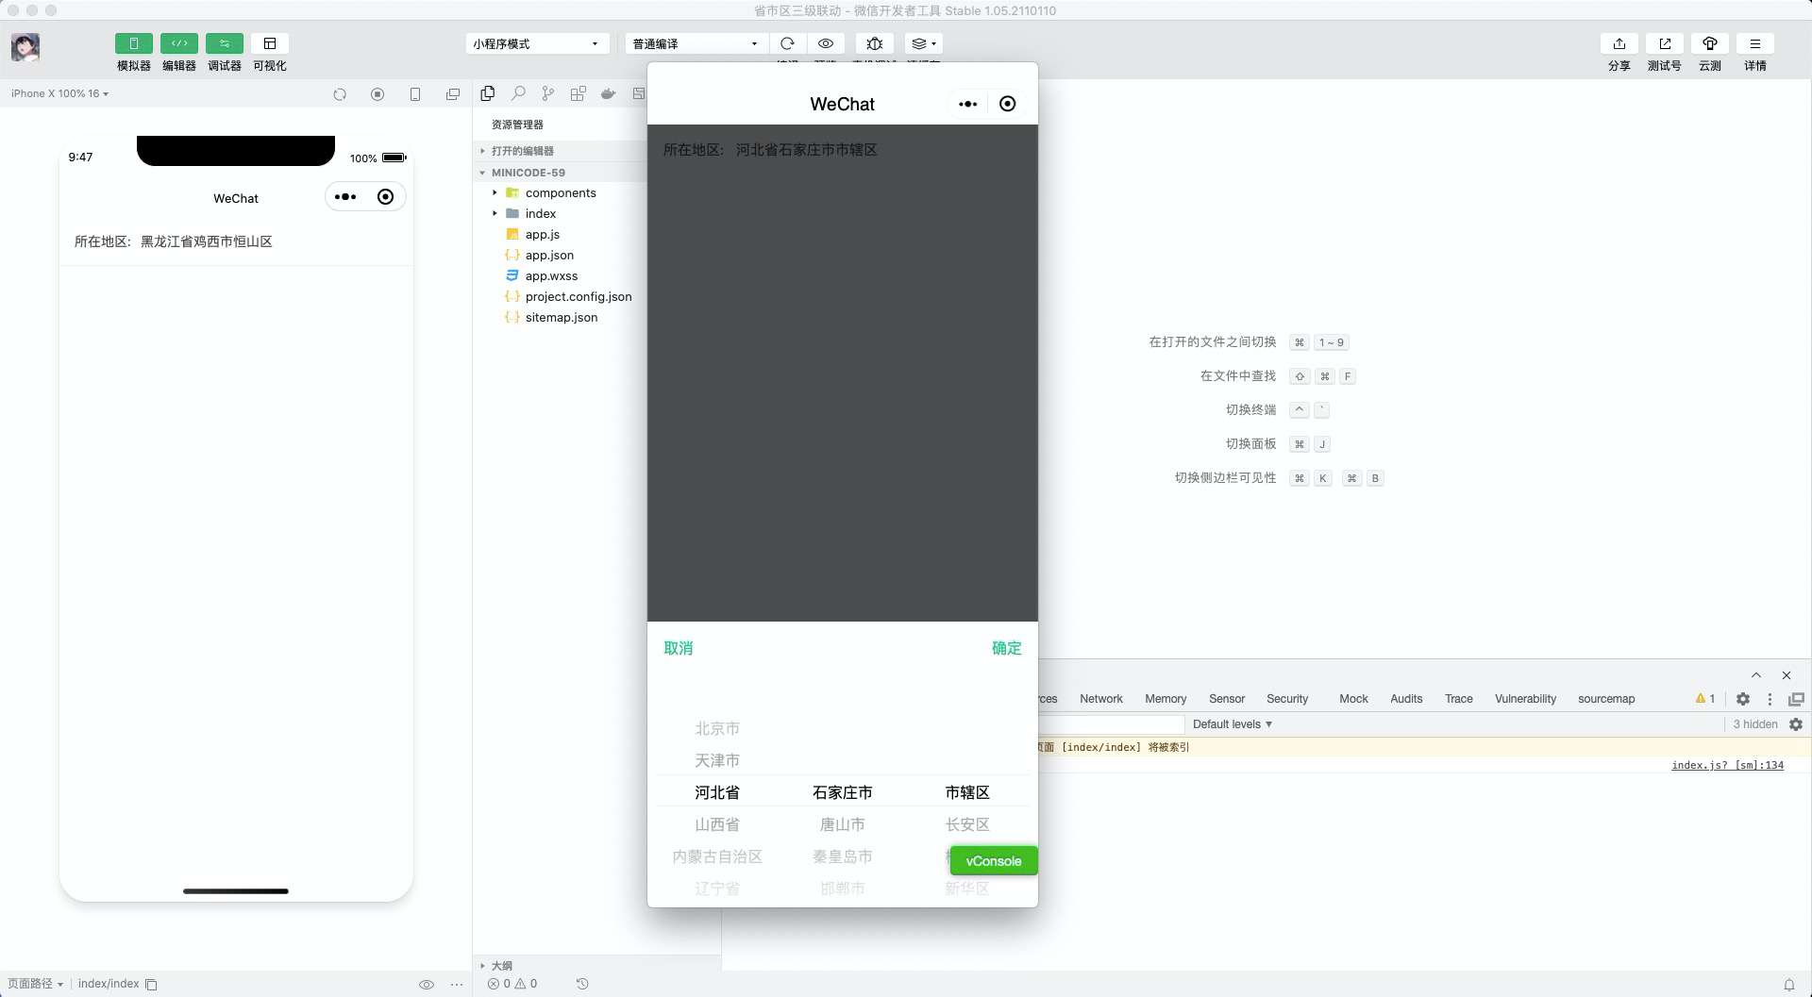The height and width of the screenshot is (997, 1812).
Task: Switch to the Sensor tab
Action: tap(1227, 699)
